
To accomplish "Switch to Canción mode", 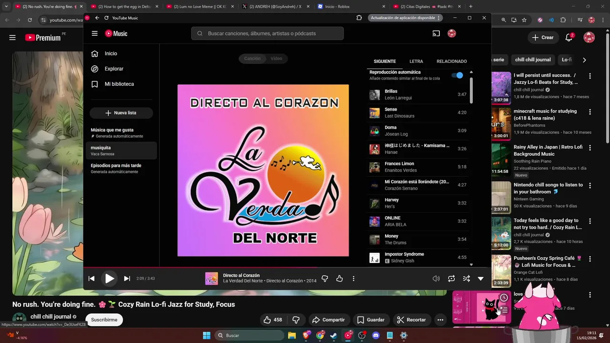I will point(252,59).
